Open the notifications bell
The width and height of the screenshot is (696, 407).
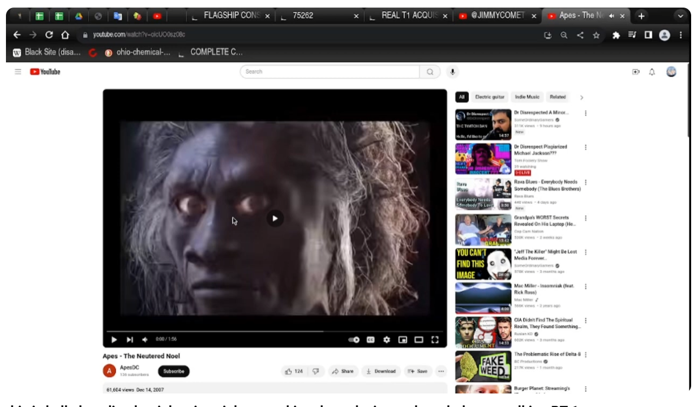[652, 72]
